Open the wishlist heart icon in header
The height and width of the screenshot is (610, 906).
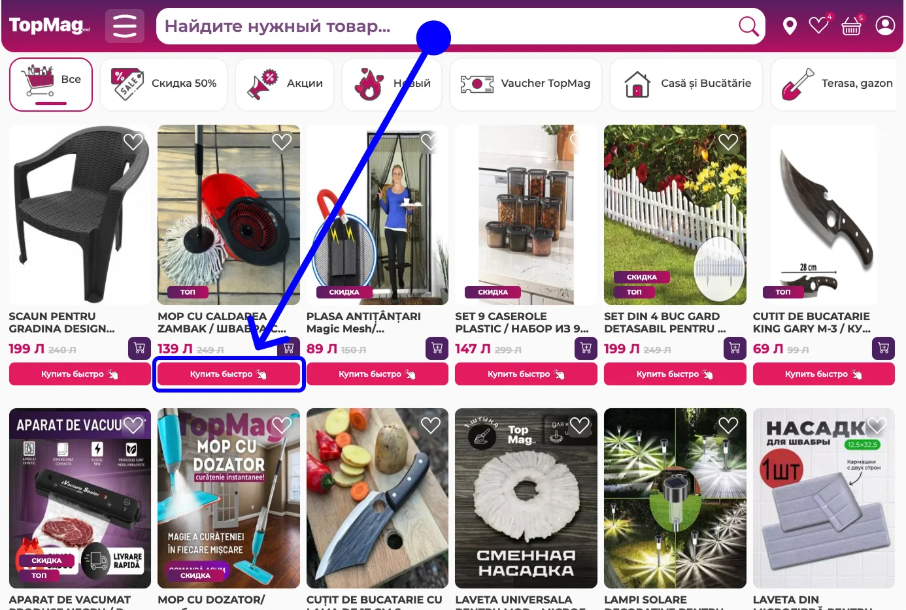tap(818, 25)
